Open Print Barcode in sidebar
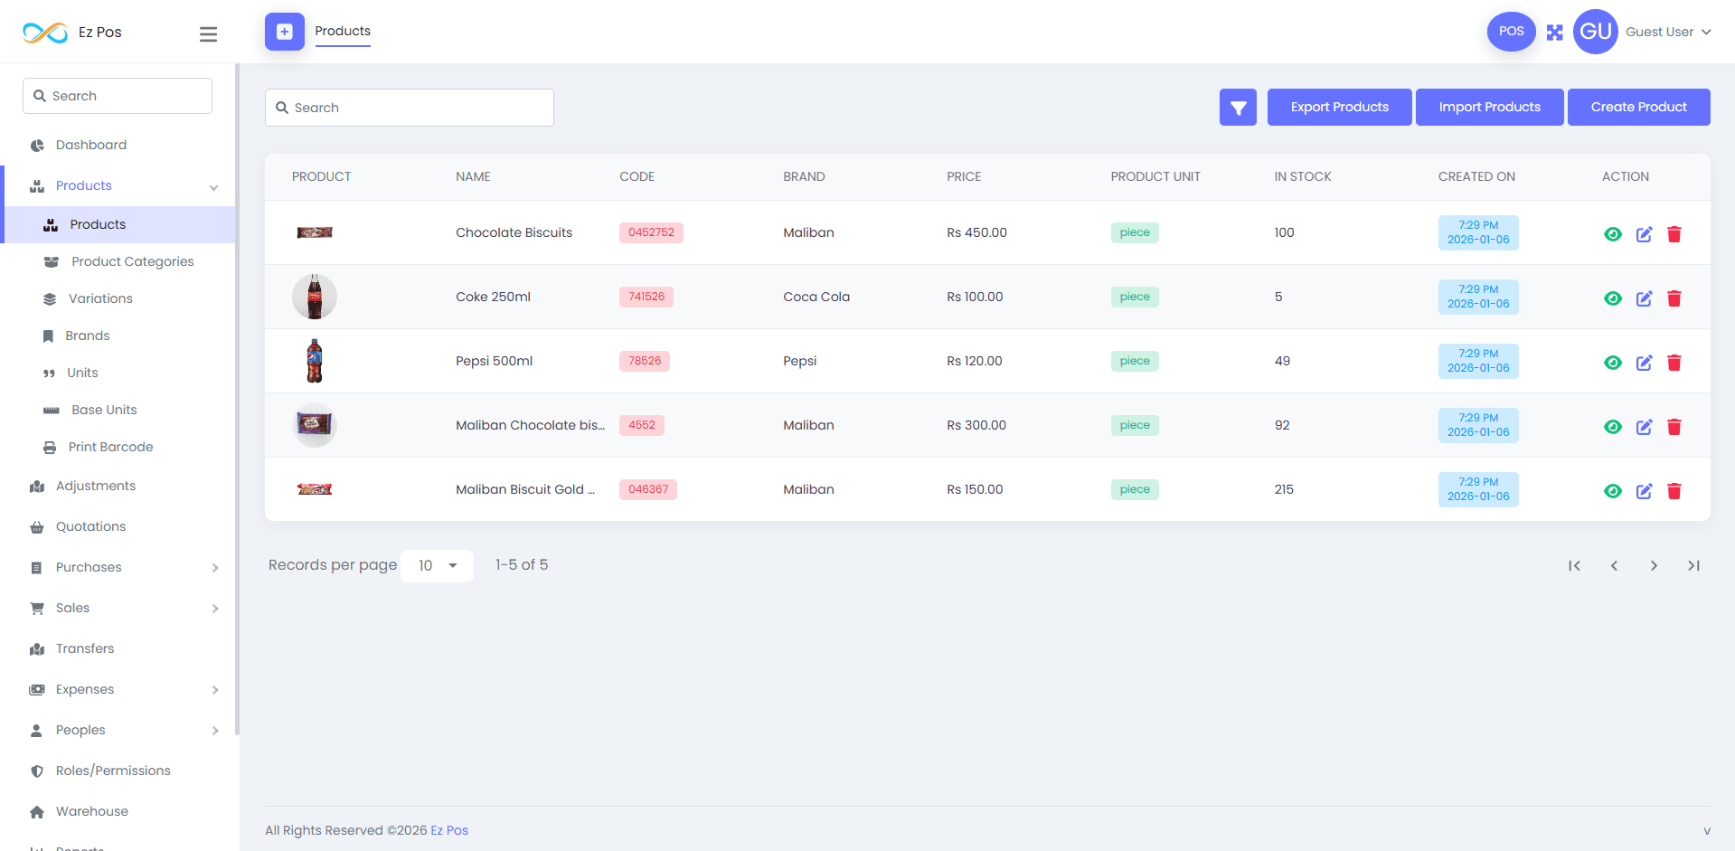1735x851 pixels. [x=110, y=447]
